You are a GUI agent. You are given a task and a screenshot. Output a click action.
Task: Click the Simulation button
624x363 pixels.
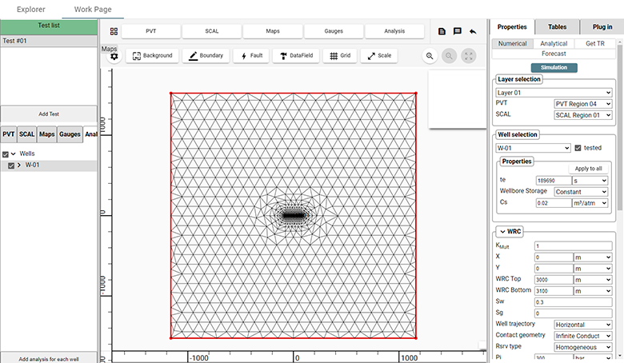point(554,68)
